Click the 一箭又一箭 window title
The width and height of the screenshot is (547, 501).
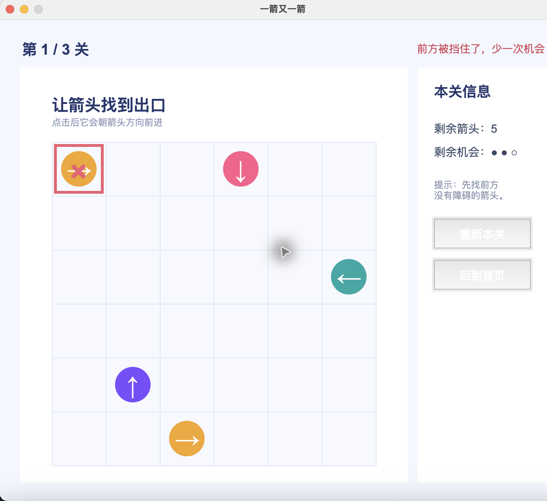pyautogui.click(x=283, y=9)
